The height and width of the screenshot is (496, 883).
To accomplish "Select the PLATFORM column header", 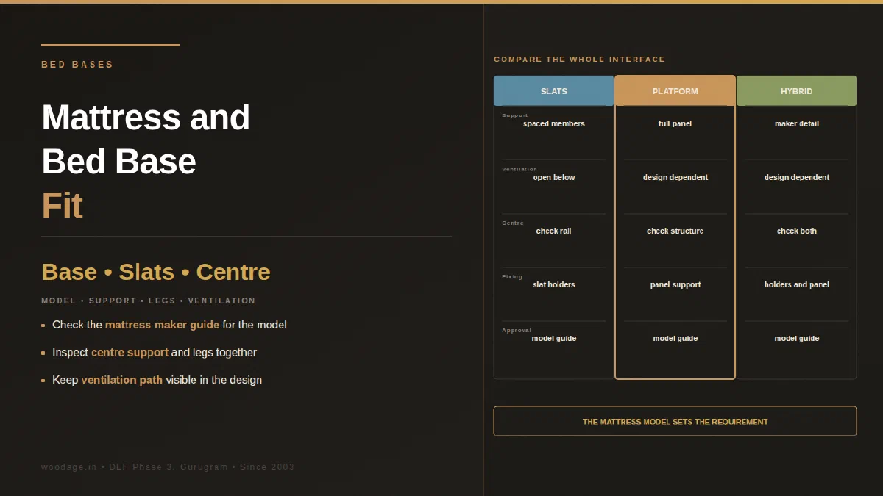I will point(675,91).
